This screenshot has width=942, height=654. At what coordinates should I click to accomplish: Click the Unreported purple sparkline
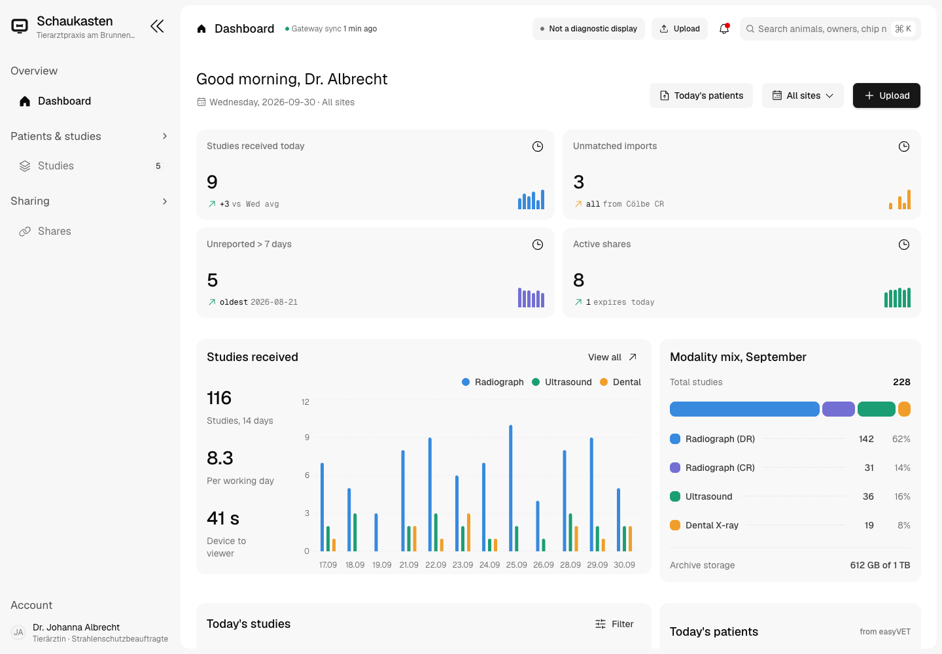[531, 298]
